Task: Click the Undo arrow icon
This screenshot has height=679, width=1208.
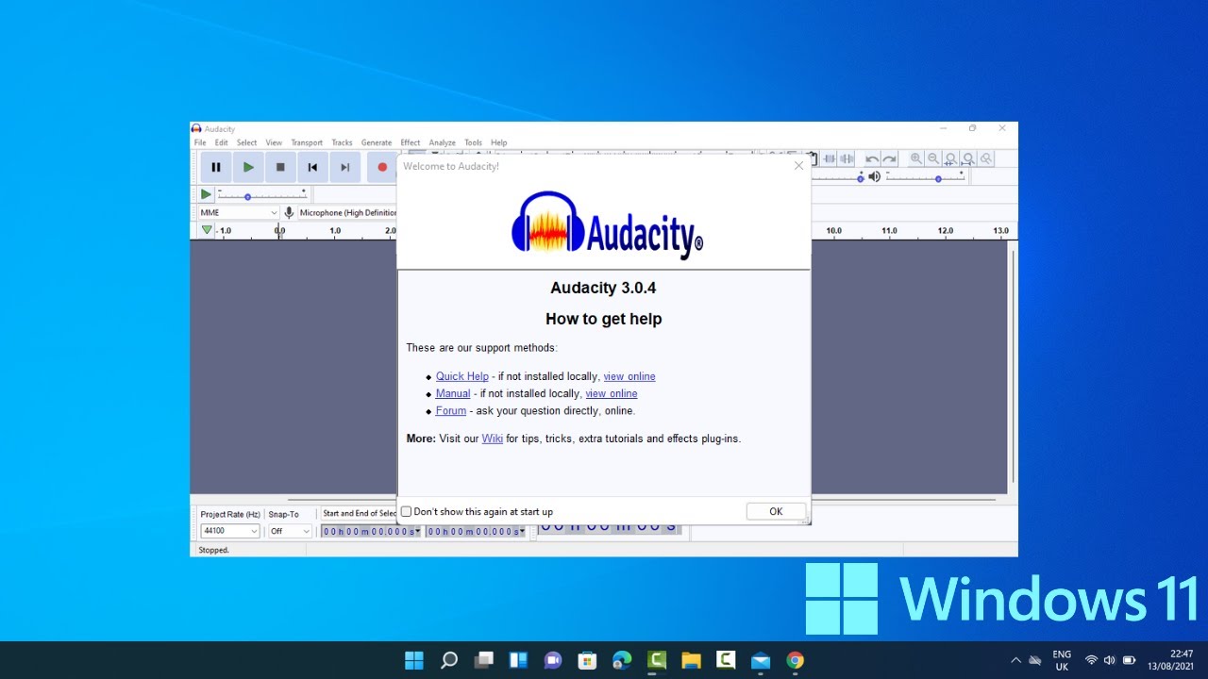Action: coord(872,159)
